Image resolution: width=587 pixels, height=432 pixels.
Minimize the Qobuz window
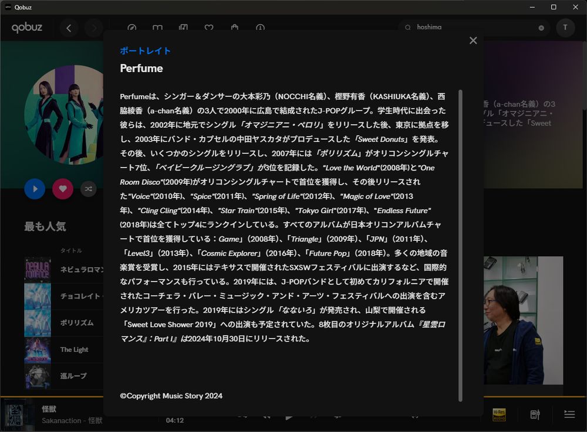click(x=532, y=7)
